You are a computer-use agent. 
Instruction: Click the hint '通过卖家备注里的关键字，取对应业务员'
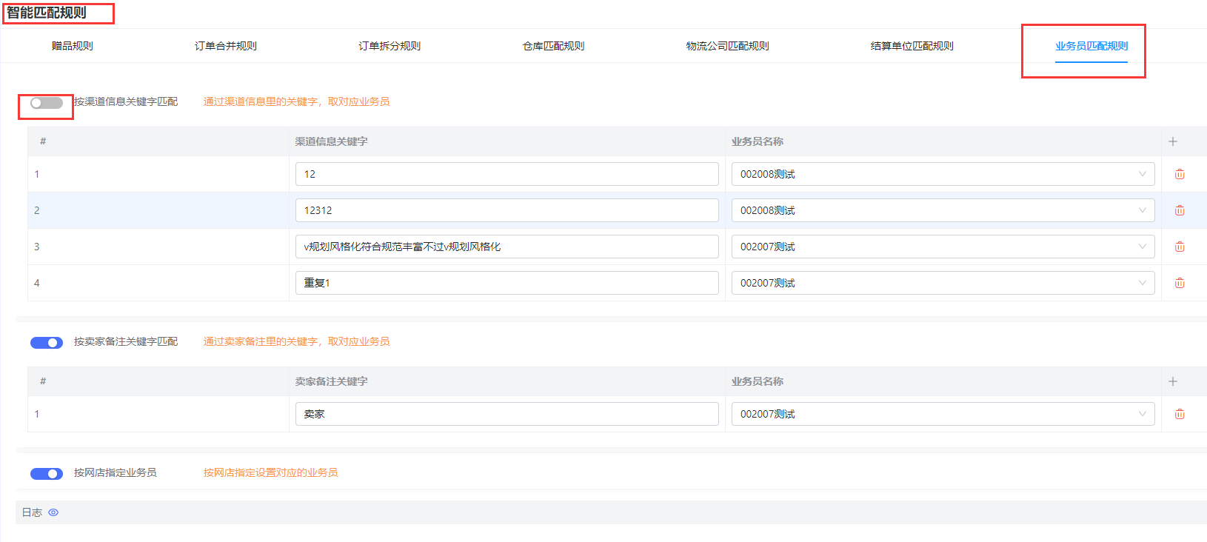tap(296, 341)
